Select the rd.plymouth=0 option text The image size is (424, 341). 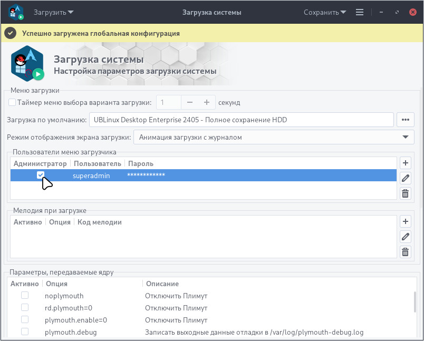(x=69, y=308)
